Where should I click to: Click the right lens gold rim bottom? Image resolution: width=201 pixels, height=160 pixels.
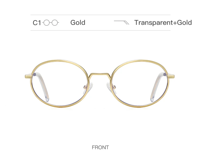140,106
